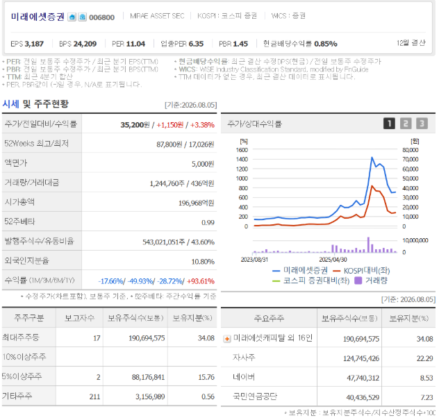
Task: Click the 543,021,051주 / 43.60% shares value
Action: click(x=179, y=242)
